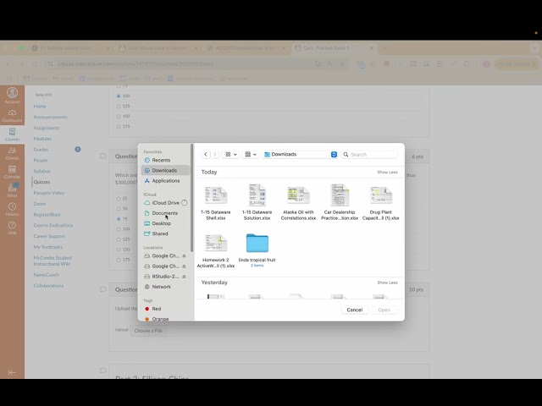Screen dimensions: 542x406
Task: Select the 100 radio option
Action: coord(118,96)
